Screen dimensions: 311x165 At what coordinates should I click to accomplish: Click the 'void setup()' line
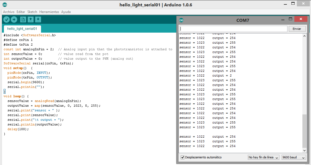click(x=18, y=68)
